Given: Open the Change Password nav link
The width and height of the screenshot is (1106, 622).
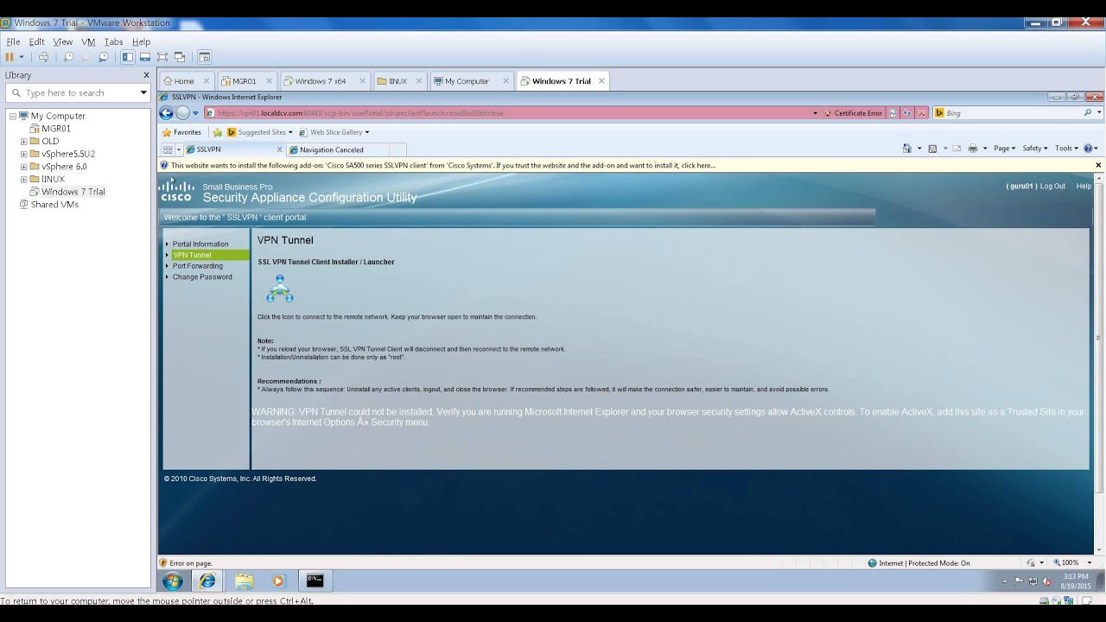Looking at the screenshot, I should coord(202,277).
